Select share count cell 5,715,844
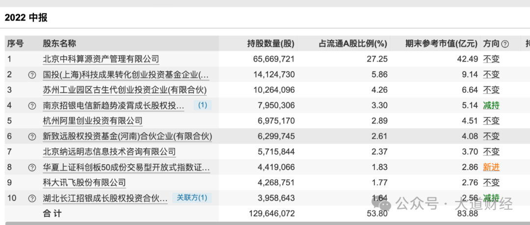The height and width of the screenshot is (225, 530). [x=276, y=151]
